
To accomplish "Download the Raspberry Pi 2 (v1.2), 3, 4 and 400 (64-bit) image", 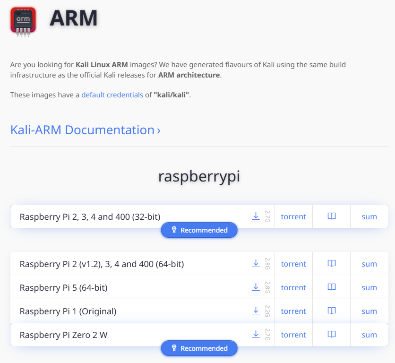I will point(256,263).
